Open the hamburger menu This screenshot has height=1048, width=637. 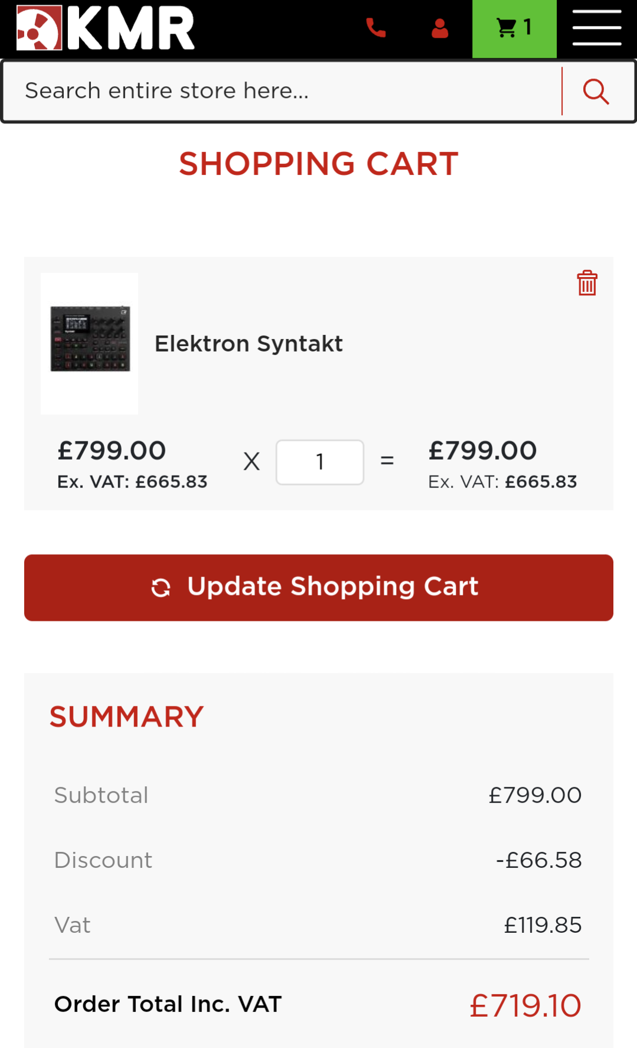pyautogui.click(x=597, y=28)
